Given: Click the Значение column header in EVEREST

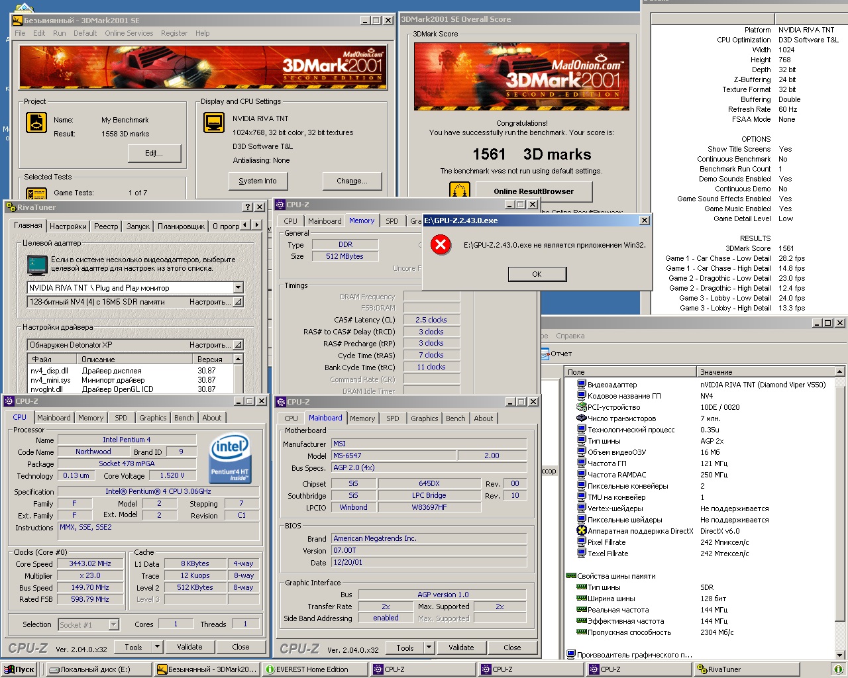Looking at the screenshot, I should coord(765,372).
